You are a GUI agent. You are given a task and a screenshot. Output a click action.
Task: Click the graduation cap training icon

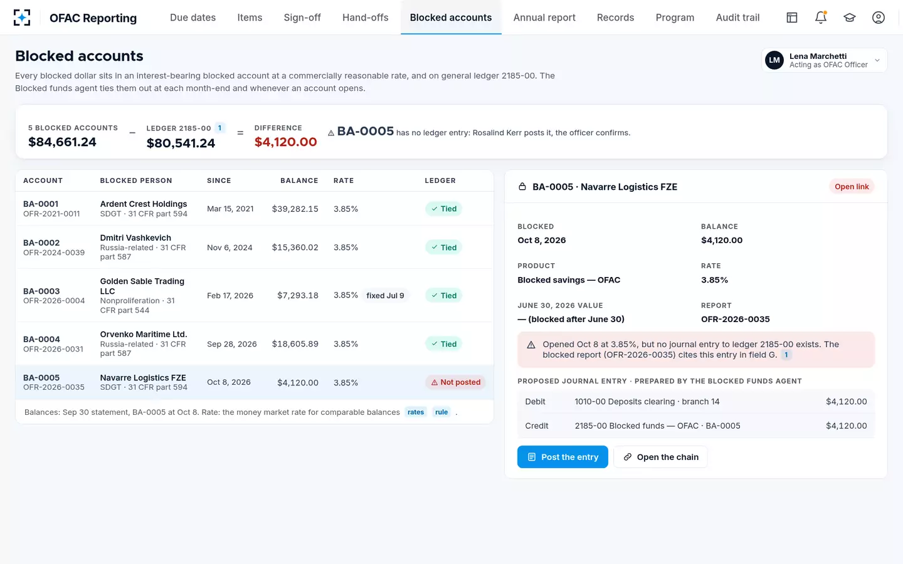(850, 18)
